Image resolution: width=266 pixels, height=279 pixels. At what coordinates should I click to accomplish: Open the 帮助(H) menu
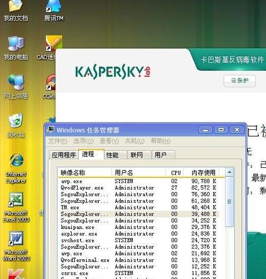point(160,141)
